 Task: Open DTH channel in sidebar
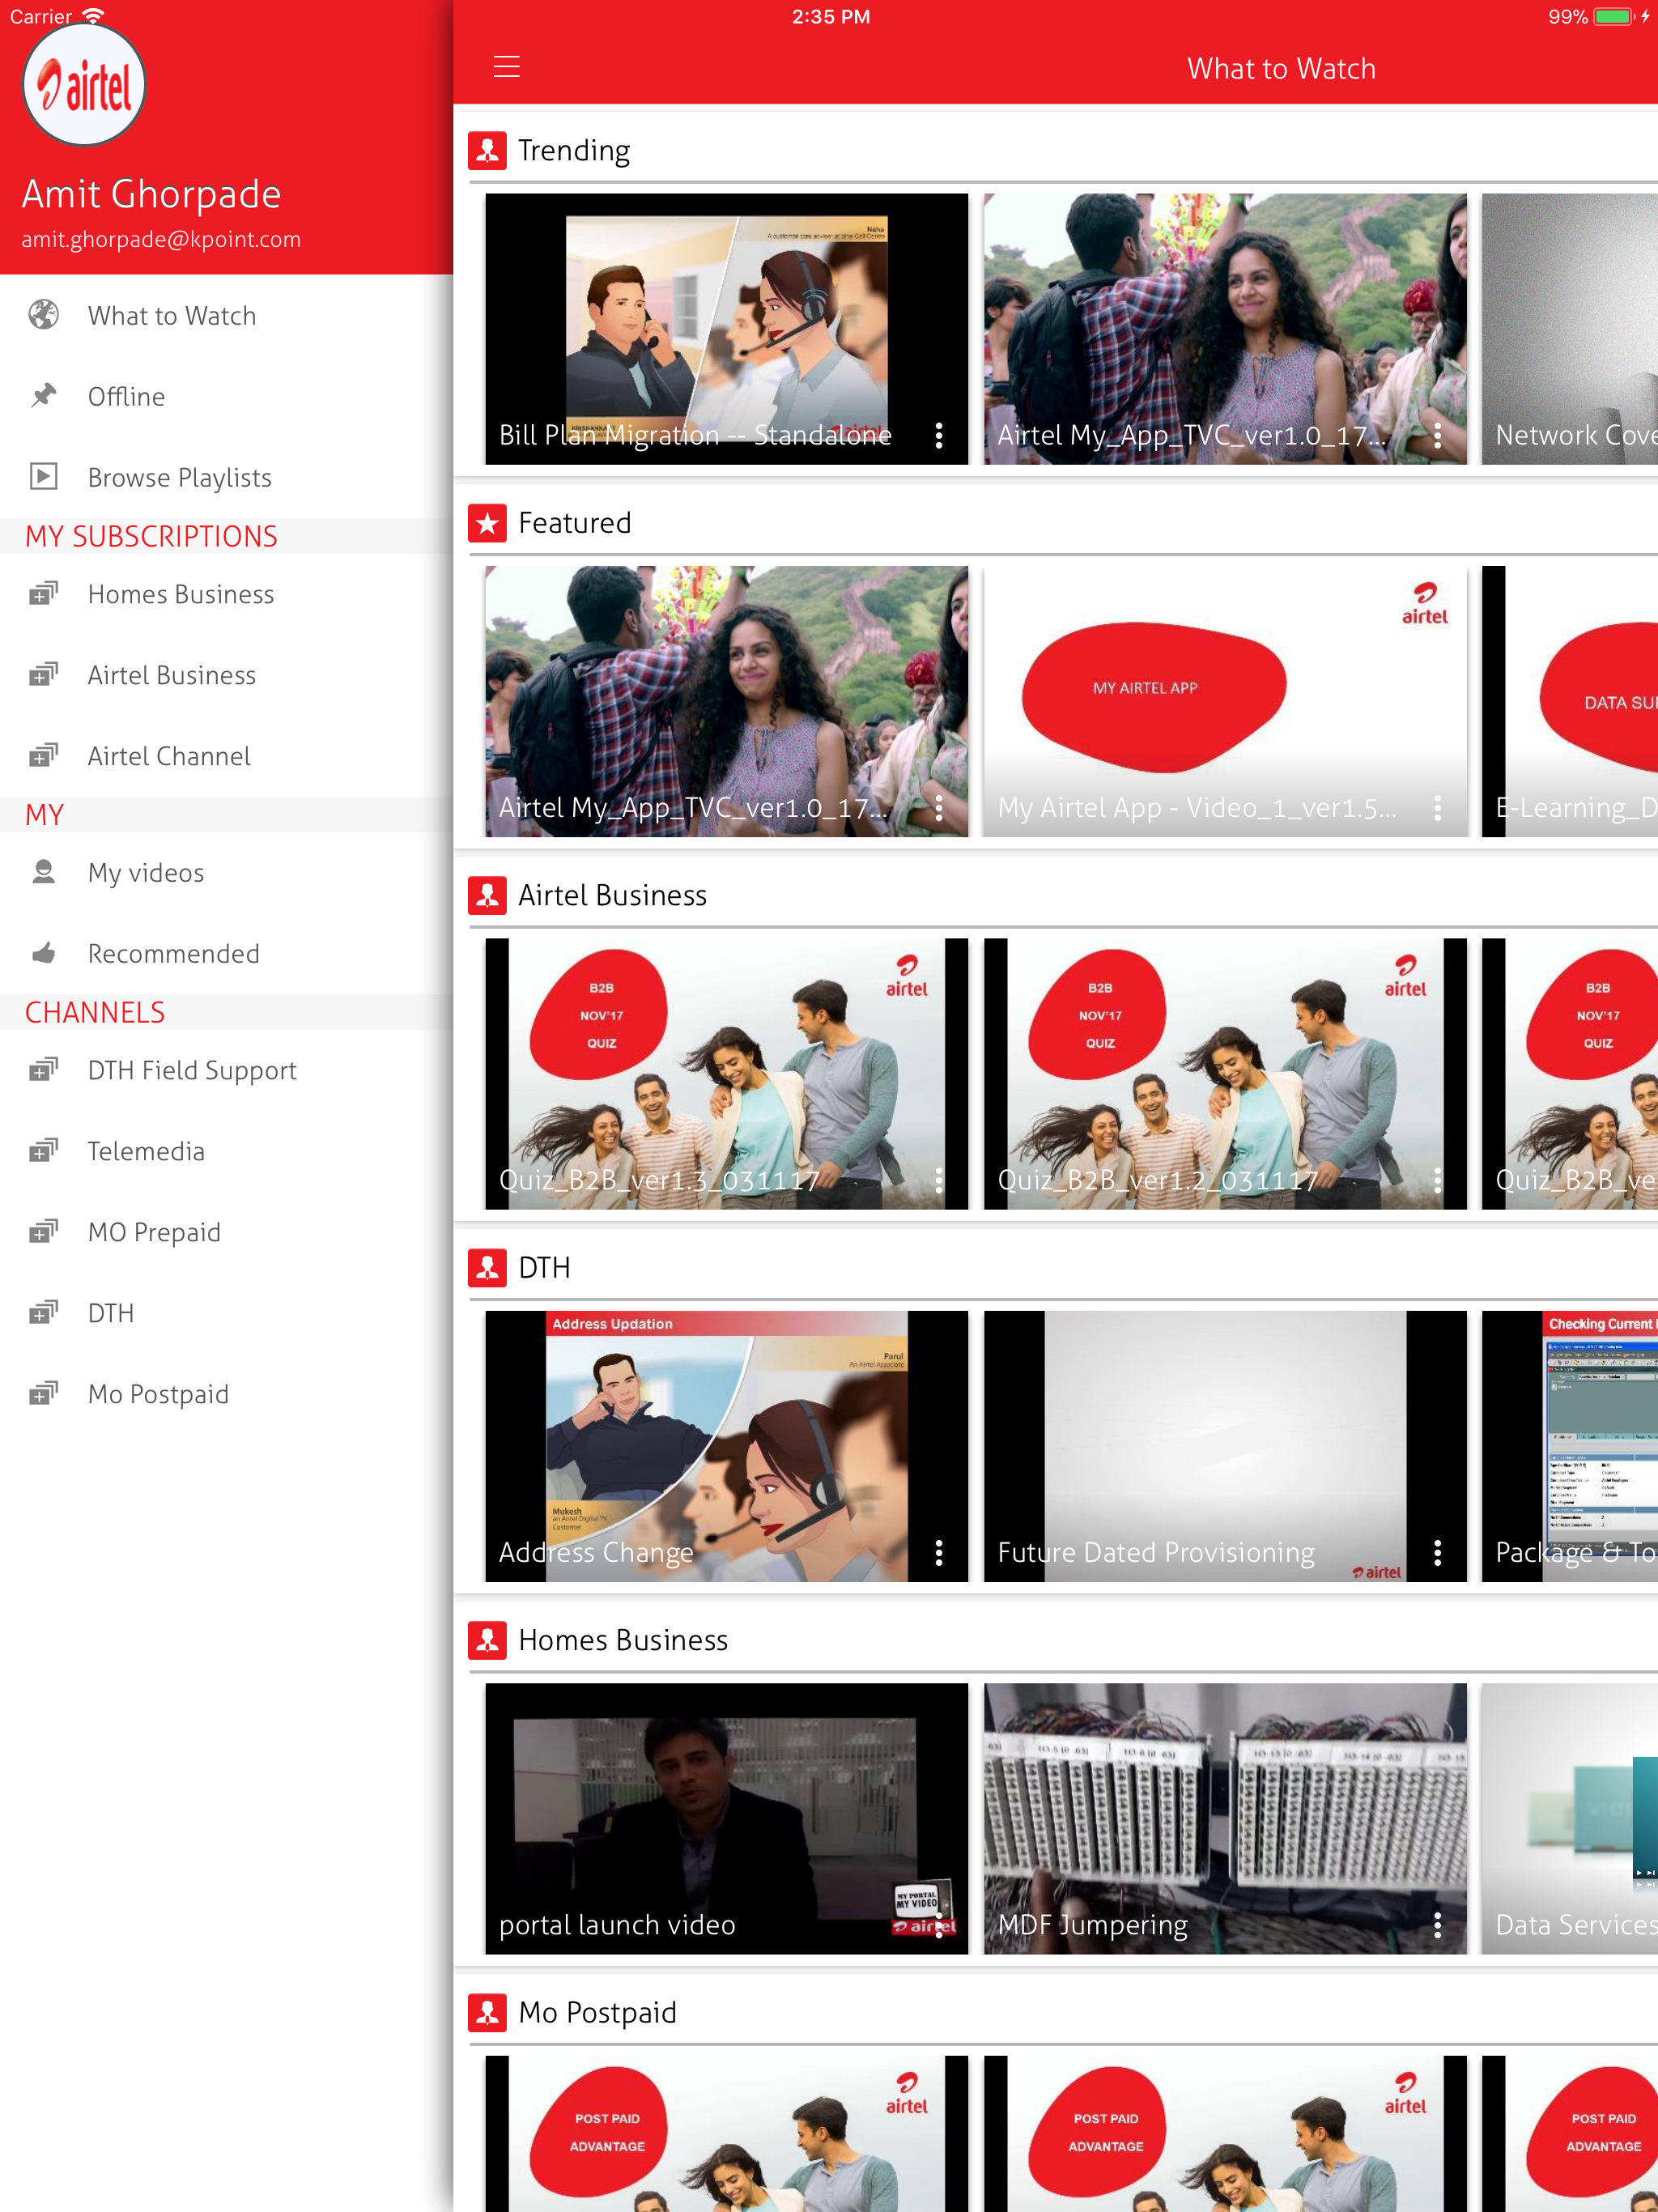[226, 1313]
